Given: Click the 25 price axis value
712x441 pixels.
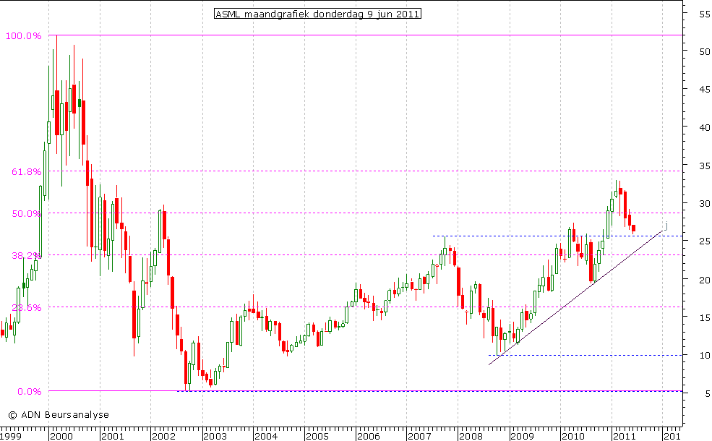Looking at the screenshot, I should (x=704, y=241).
